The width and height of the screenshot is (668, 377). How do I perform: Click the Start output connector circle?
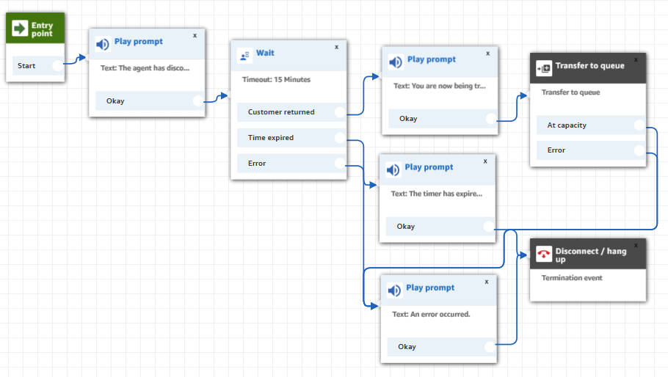pyautogui.click(x=58, y=65)
